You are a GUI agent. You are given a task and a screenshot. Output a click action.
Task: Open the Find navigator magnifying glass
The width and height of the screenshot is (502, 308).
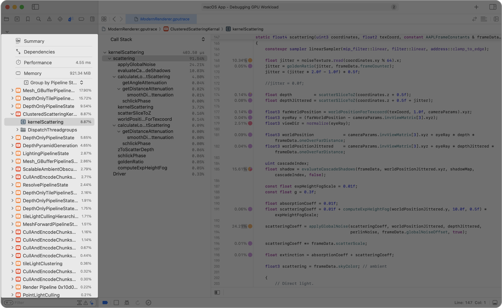click(x=38, y=19)
